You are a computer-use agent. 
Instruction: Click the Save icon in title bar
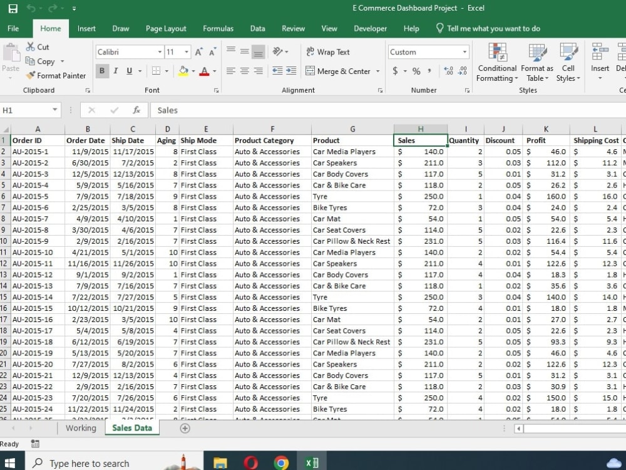13,9
